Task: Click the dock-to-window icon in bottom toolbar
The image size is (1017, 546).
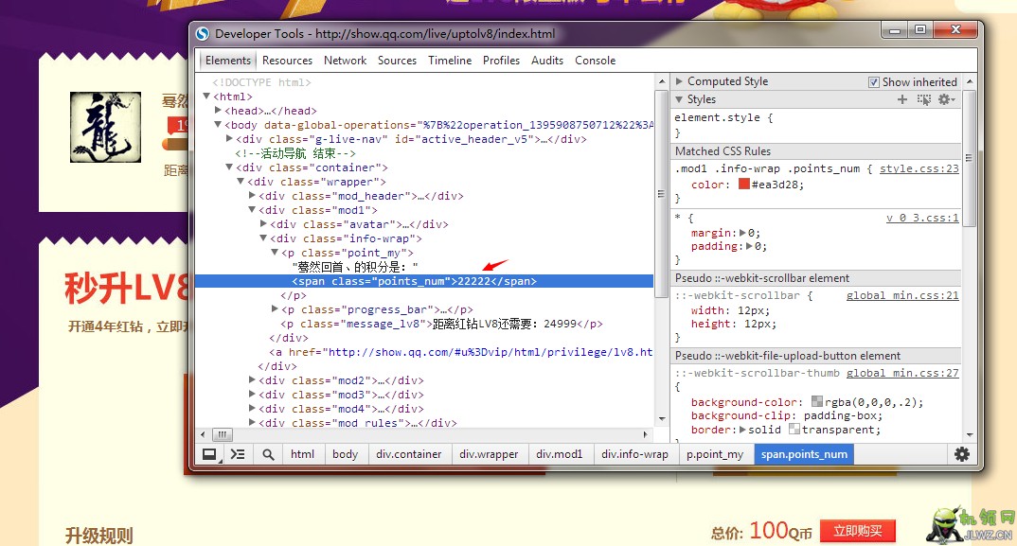Action: tap(209, 454)
